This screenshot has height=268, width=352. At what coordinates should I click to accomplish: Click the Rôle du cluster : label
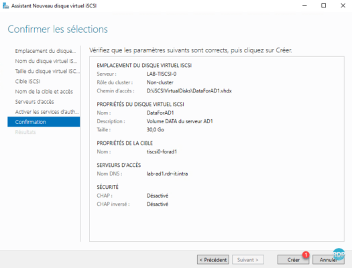pyautogui.click(x=115, y=82)
